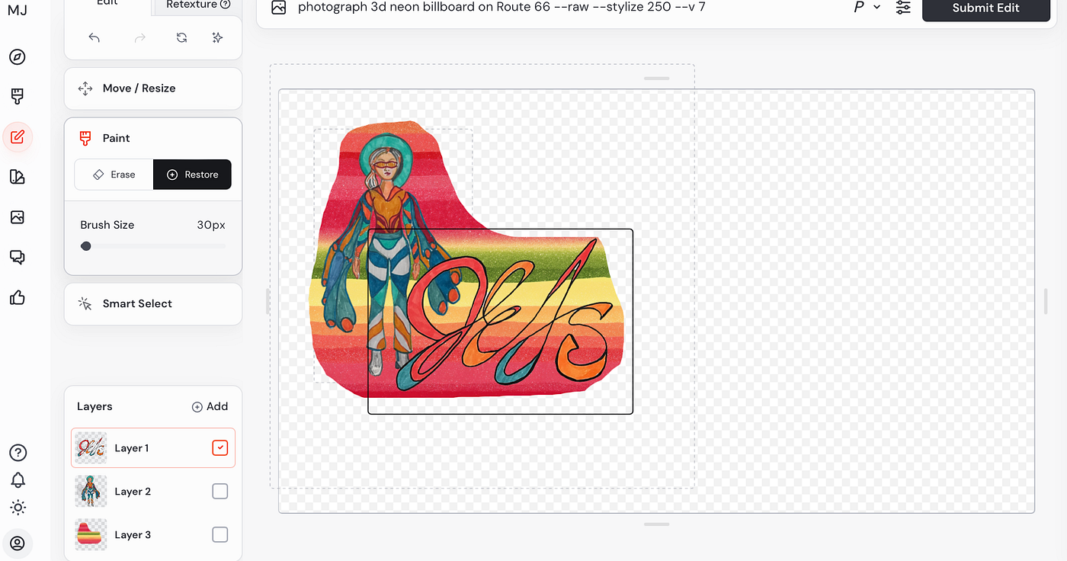Screen dimensions: 1067x561
Task: Click the sparkle suggest-prompt icon
Action: pos(217,37)
